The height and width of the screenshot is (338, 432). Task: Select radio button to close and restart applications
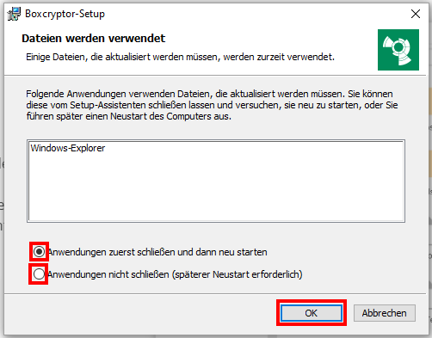click(x=39, y=251)
